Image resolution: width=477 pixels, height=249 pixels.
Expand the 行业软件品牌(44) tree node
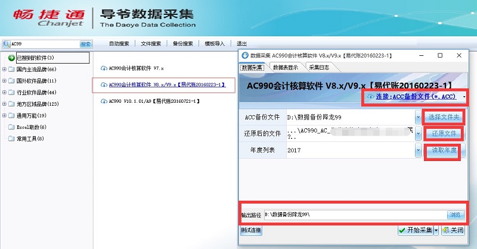(4, 92)
